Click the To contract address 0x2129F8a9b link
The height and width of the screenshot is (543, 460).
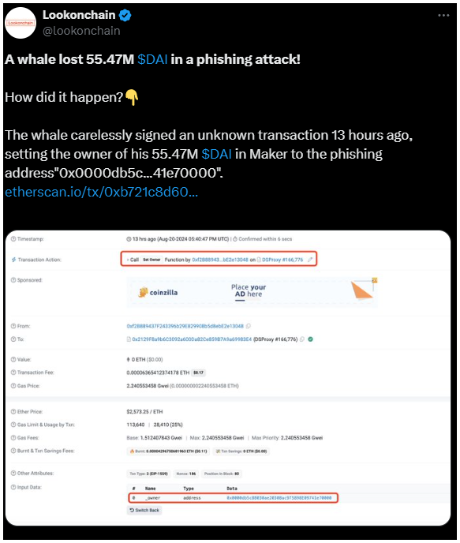tap(192, 339)
